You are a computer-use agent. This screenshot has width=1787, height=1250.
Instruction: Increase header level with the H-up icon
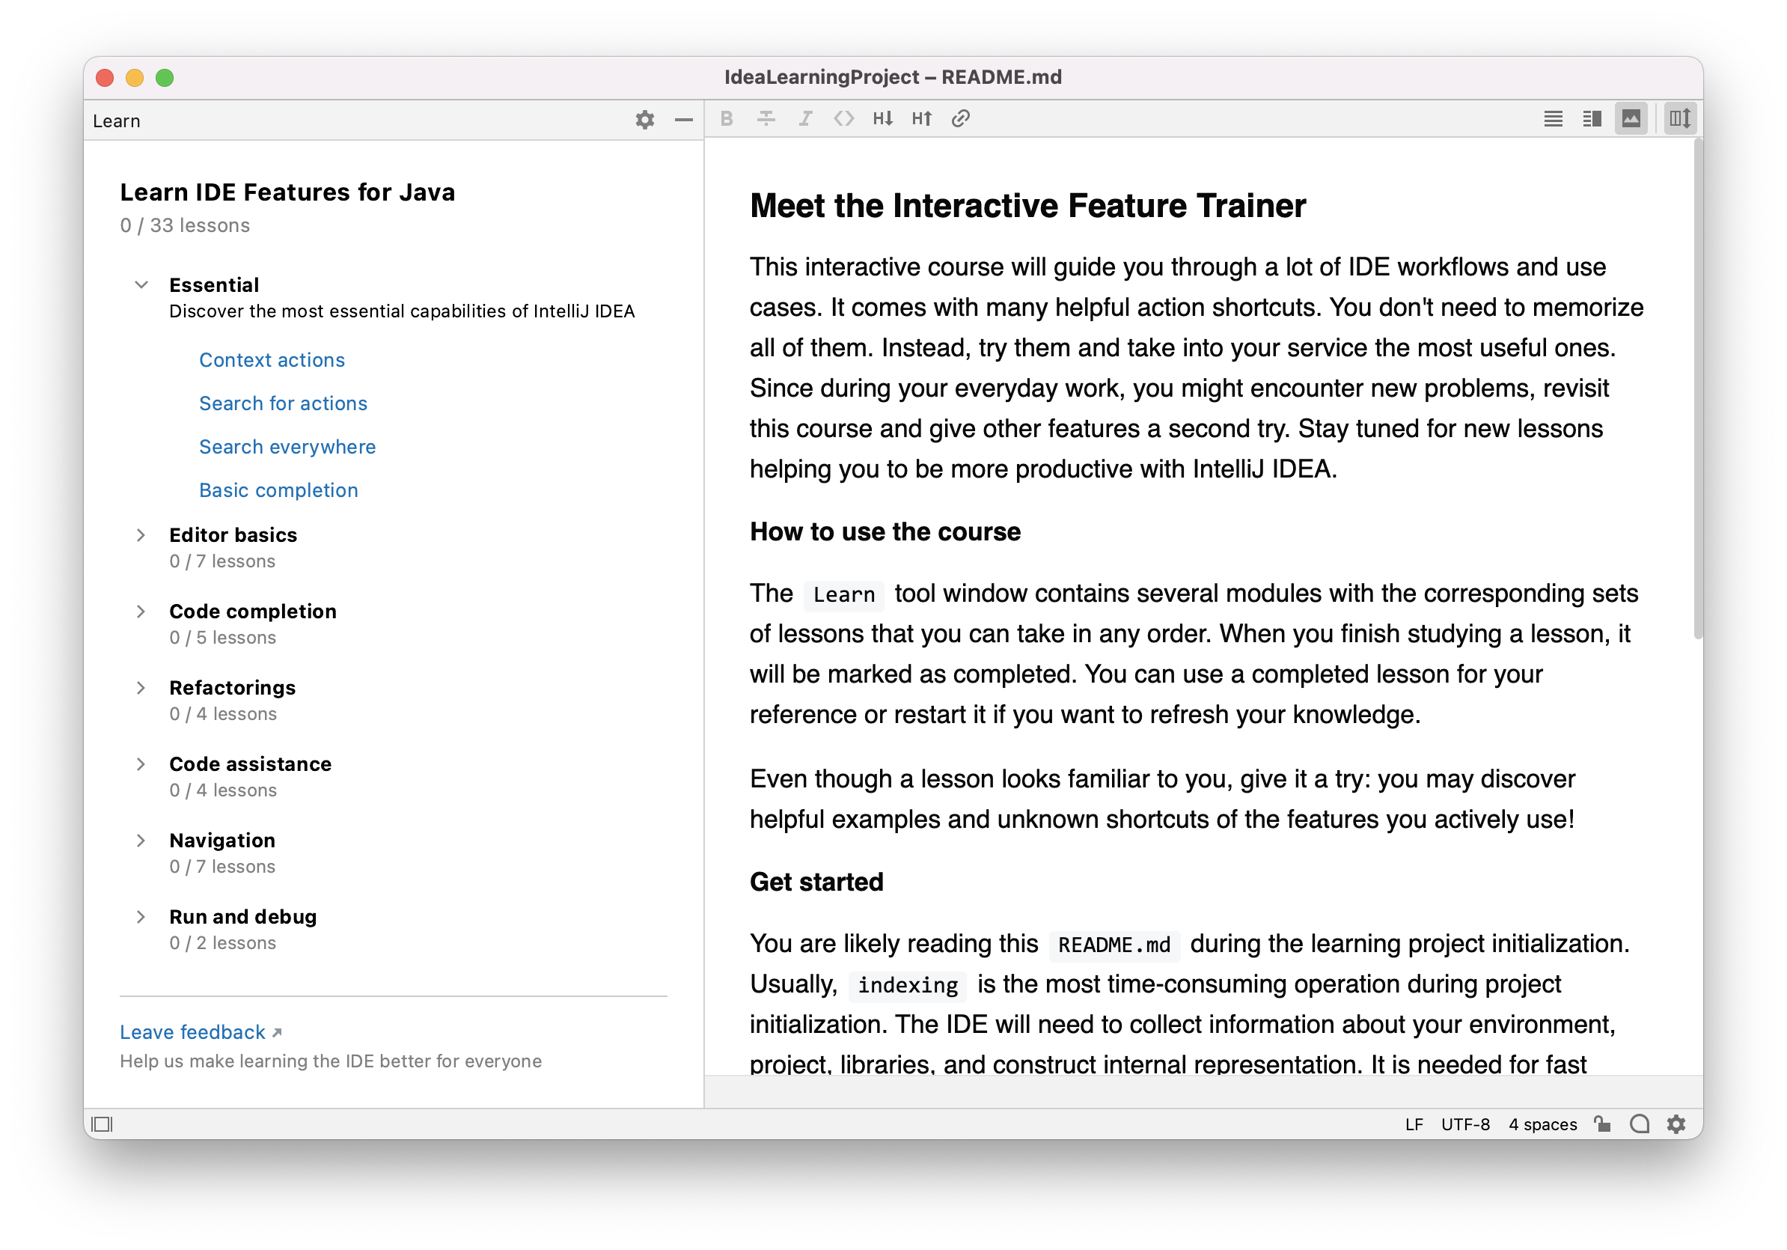click(921, 119)
